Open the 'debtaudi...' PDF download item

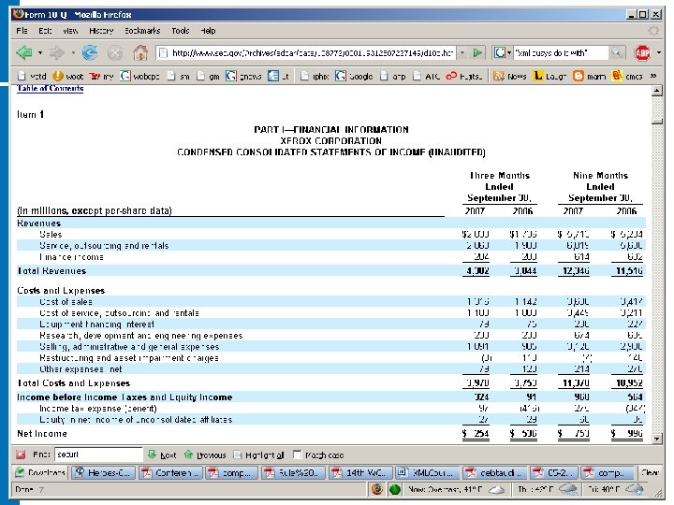[x=494, y=473]
